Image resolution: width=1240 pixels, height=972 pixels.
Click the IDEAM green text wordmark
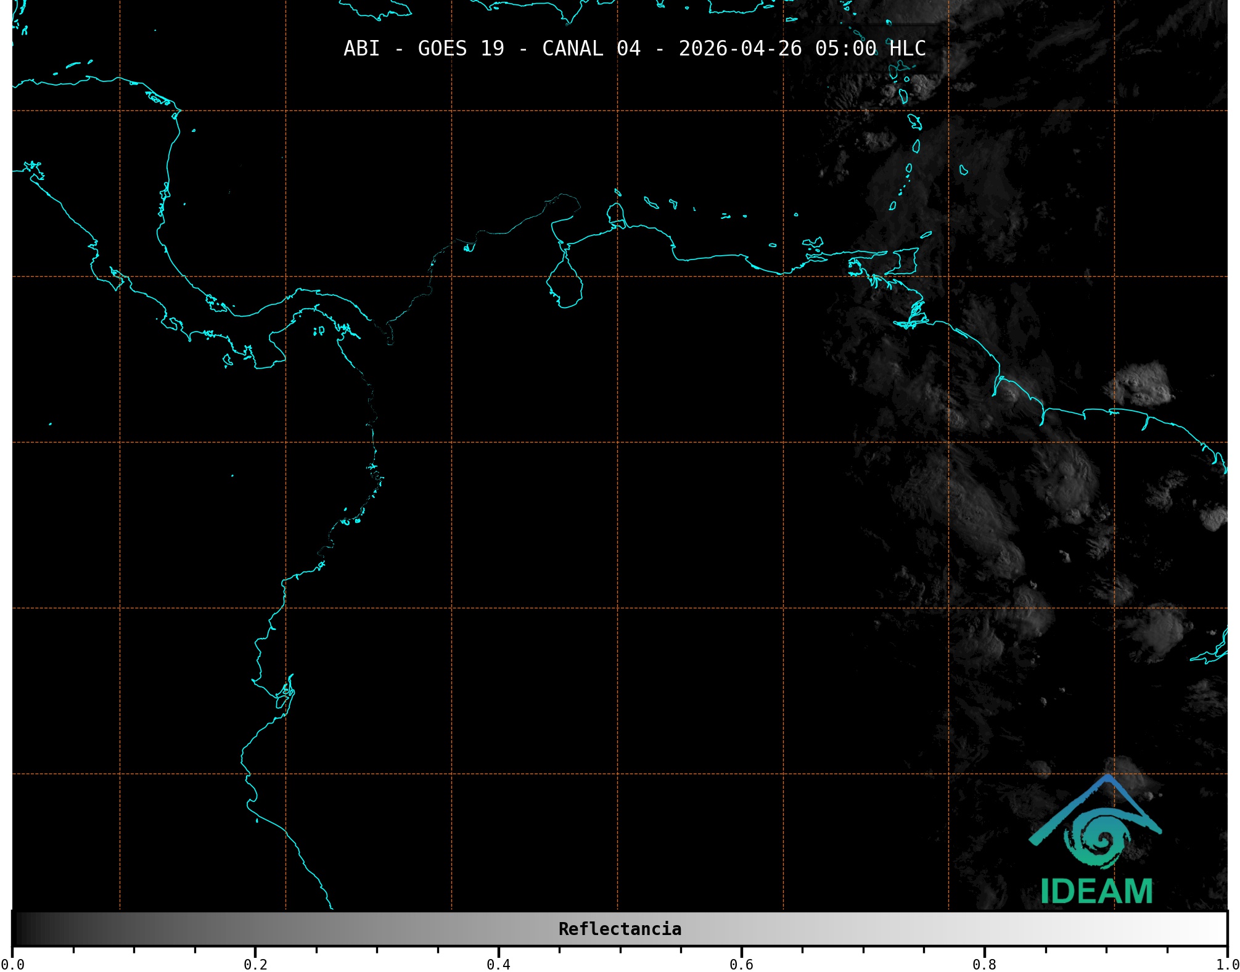click(1096, 891)
